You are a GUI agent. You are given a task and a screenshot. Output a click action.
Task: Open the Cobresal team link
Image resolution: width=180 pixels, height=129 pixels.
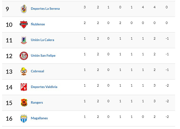pos(37,71)
